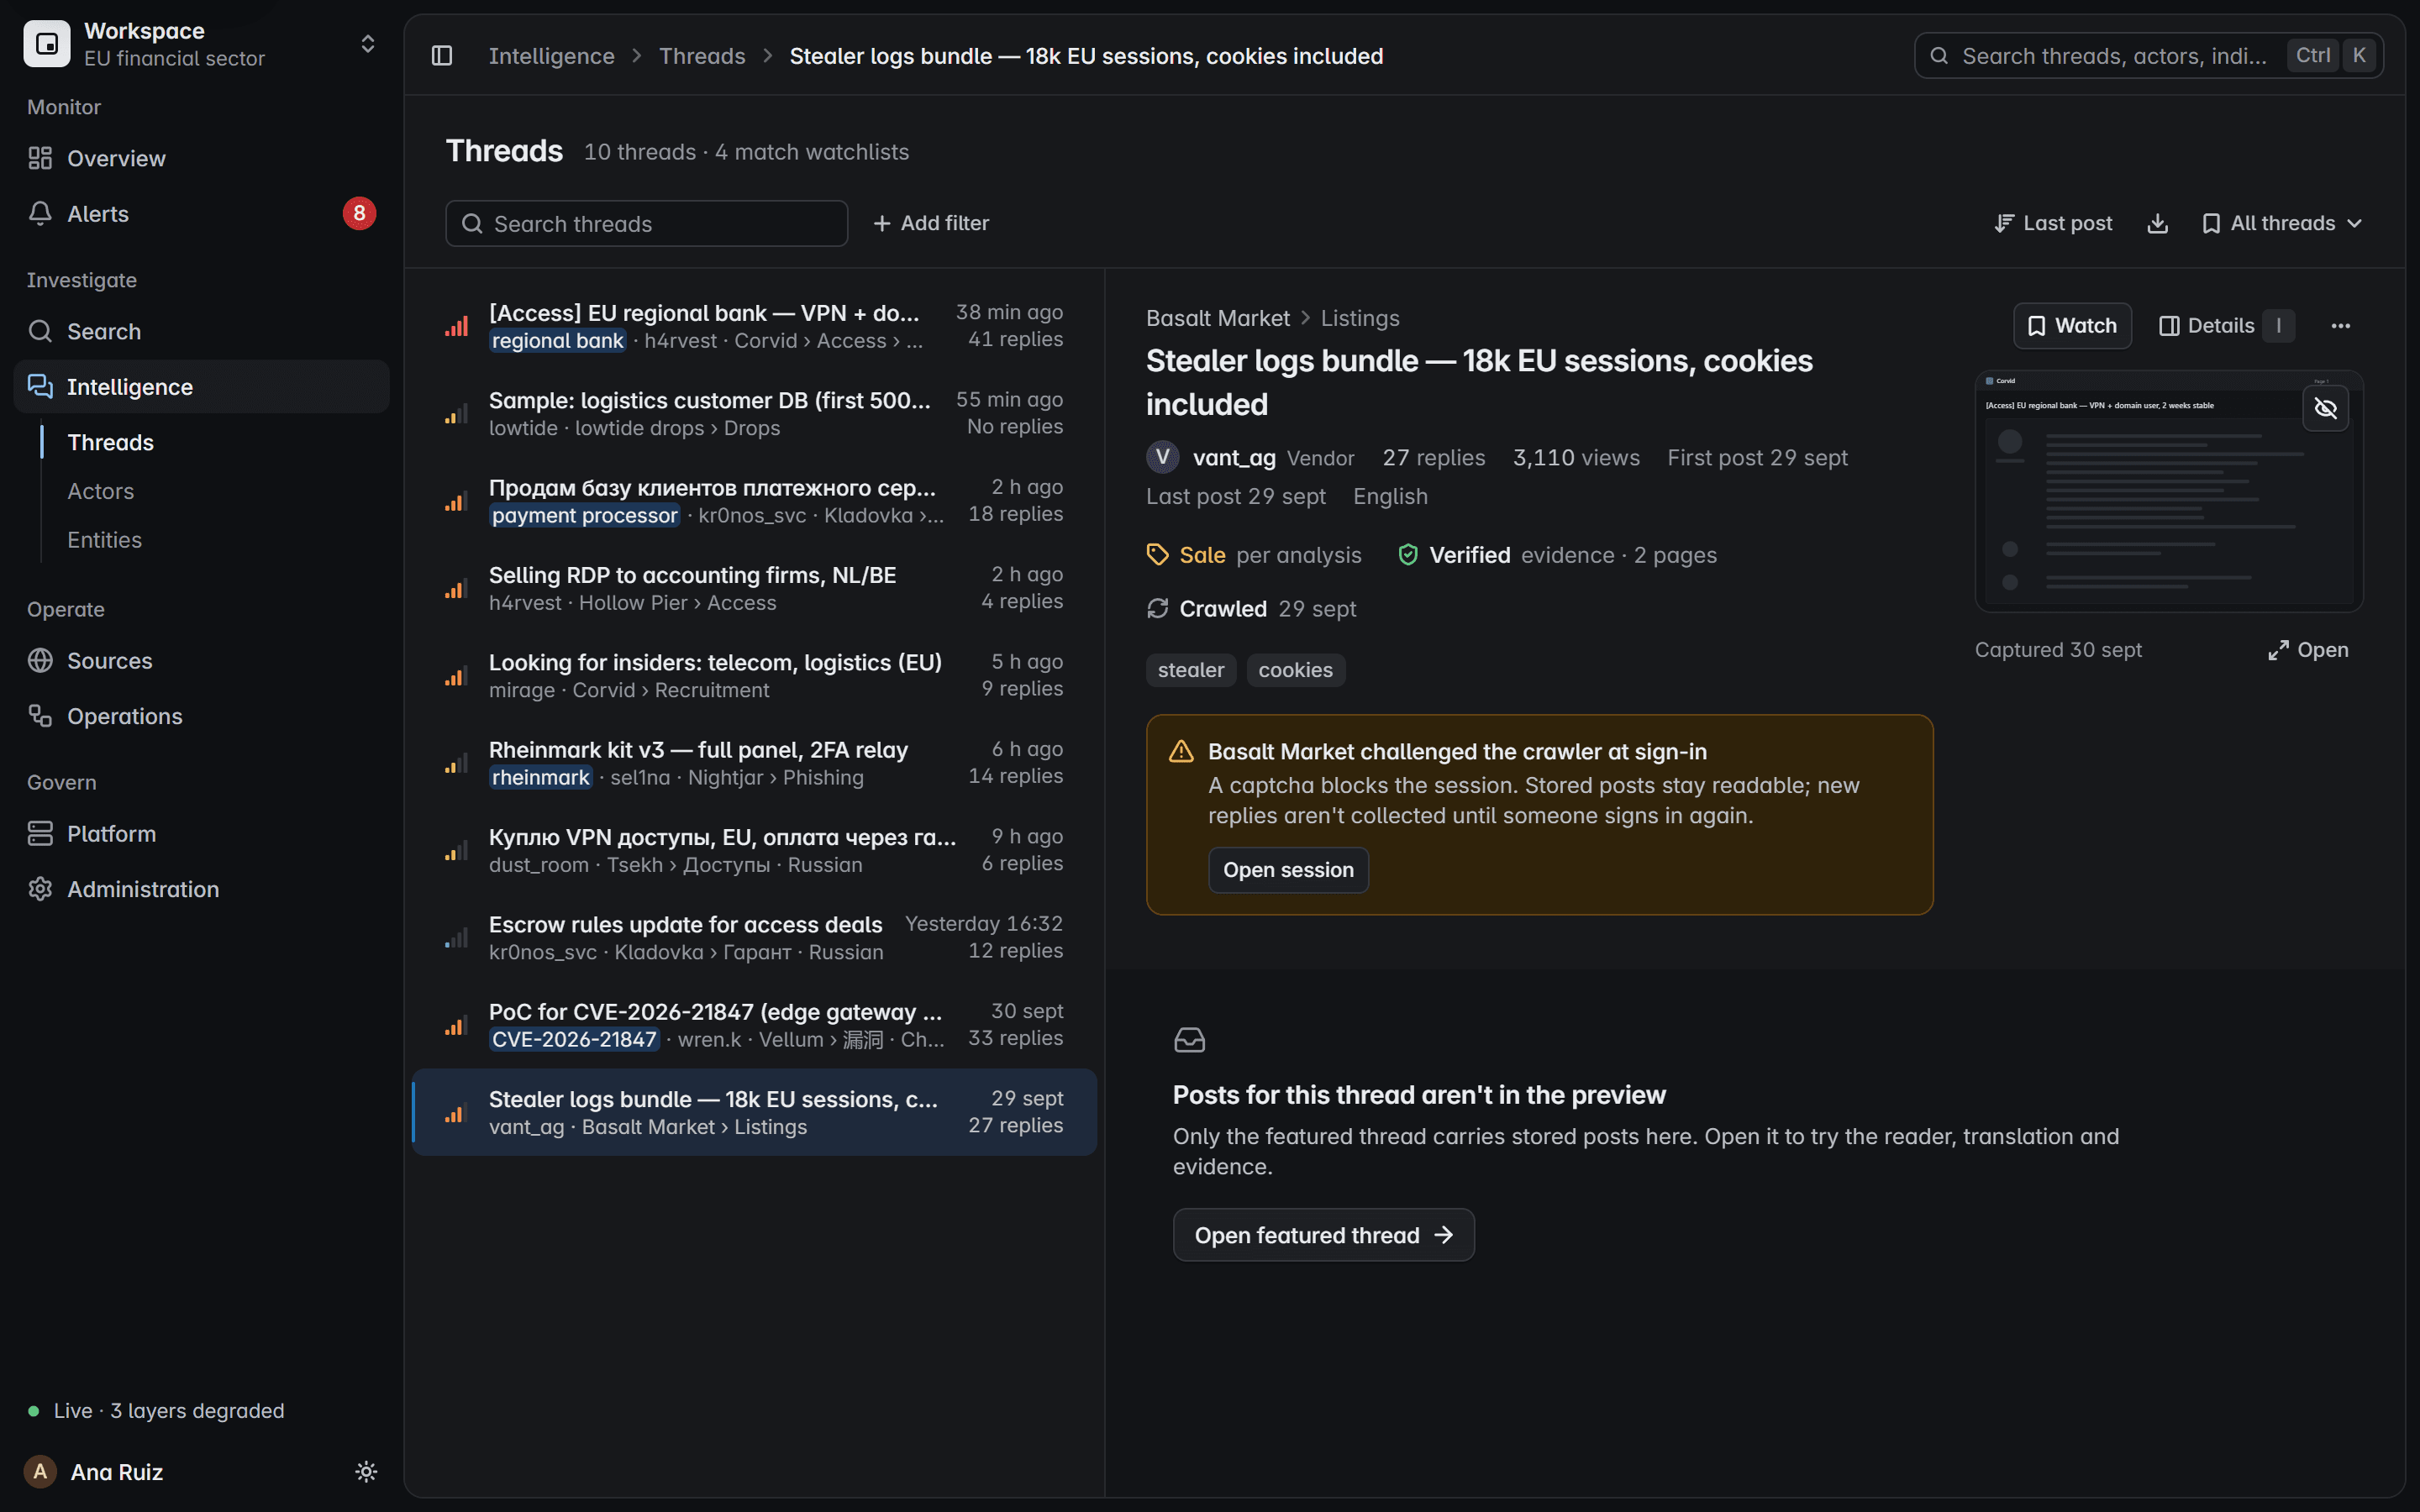Click the Open session button
Image resolution: width=2420 pixels, height=1512 pixels.
point(1288,870)
